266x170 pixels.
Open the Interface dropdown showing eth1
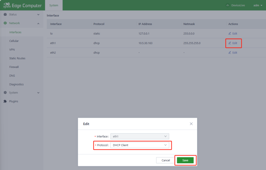tap(140, 136)
